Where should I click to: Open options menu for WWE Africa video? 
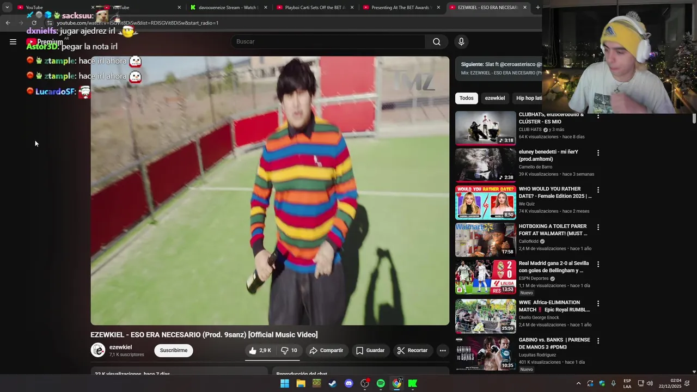(x=598, y=303)
